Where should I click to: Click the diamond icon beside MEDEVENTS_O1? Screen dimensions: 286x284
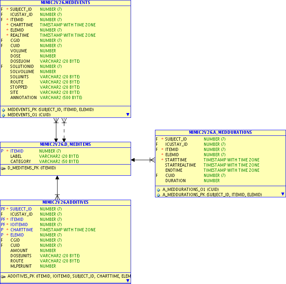[x=4, y=115]
